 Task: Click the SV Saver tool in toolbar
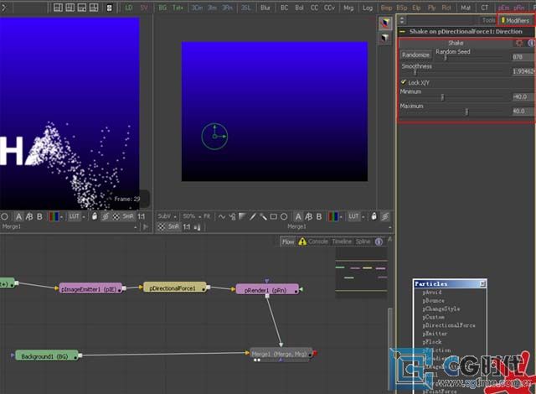[x=144, y=8]
